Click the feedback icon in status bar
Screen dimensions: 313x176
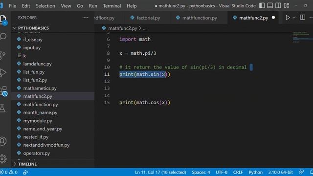(x=301, y=172)
